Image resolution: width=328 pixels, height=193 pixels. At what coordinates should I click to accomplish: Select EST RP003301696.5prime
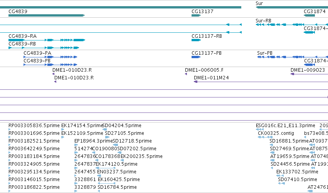(34, 133)
